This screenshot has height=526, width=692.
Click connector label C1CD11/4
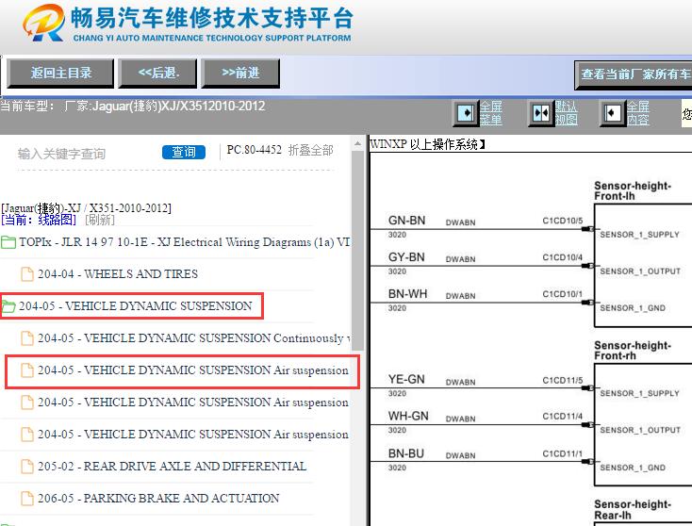562,416
